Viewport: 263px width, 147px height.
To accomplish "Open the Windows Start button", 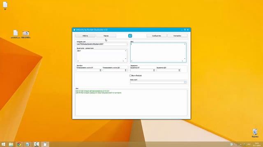I will pyautogui.click(x=3, y=144).
